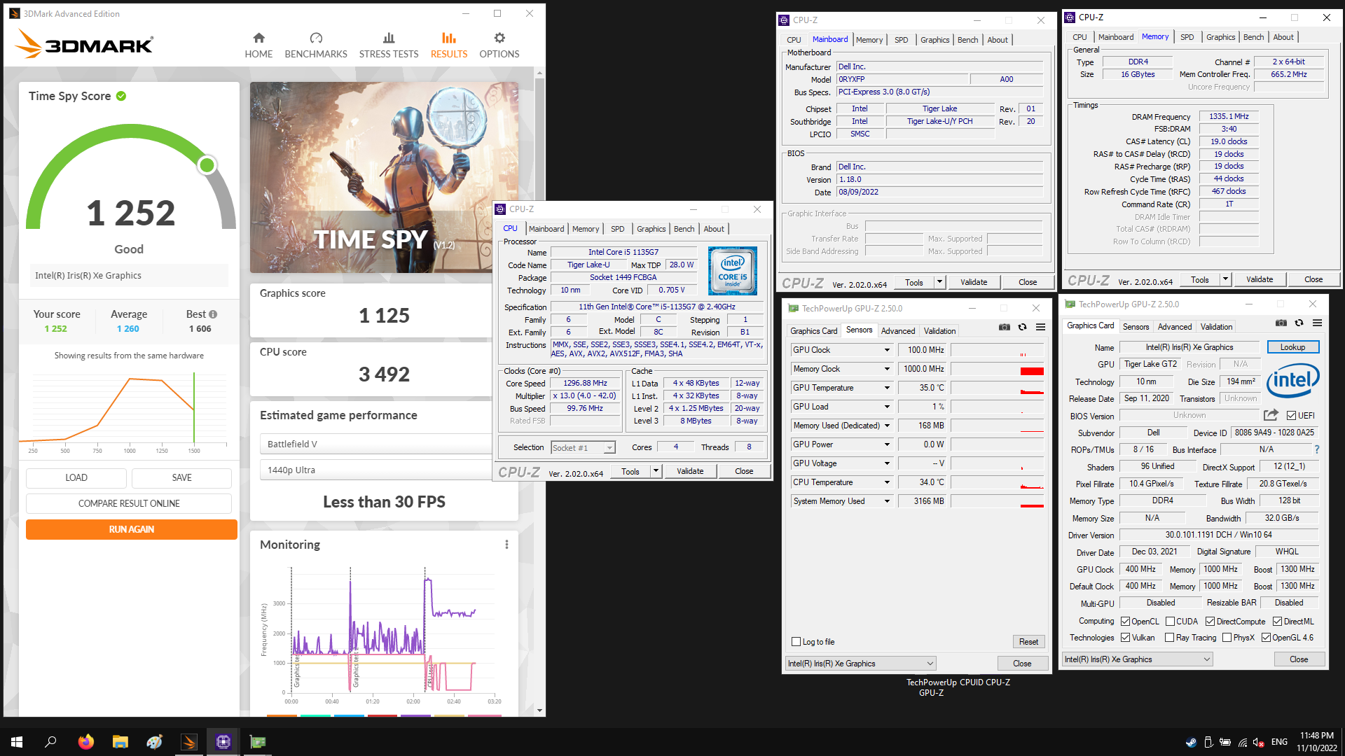Open File Explorer from the taskbar
The height and width of the screenshot is (756, 1345).
[120, 742]
